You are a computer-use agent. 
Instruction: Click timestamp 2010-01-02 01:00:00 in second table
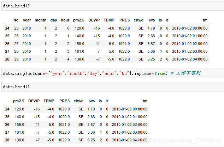[130, 117]
